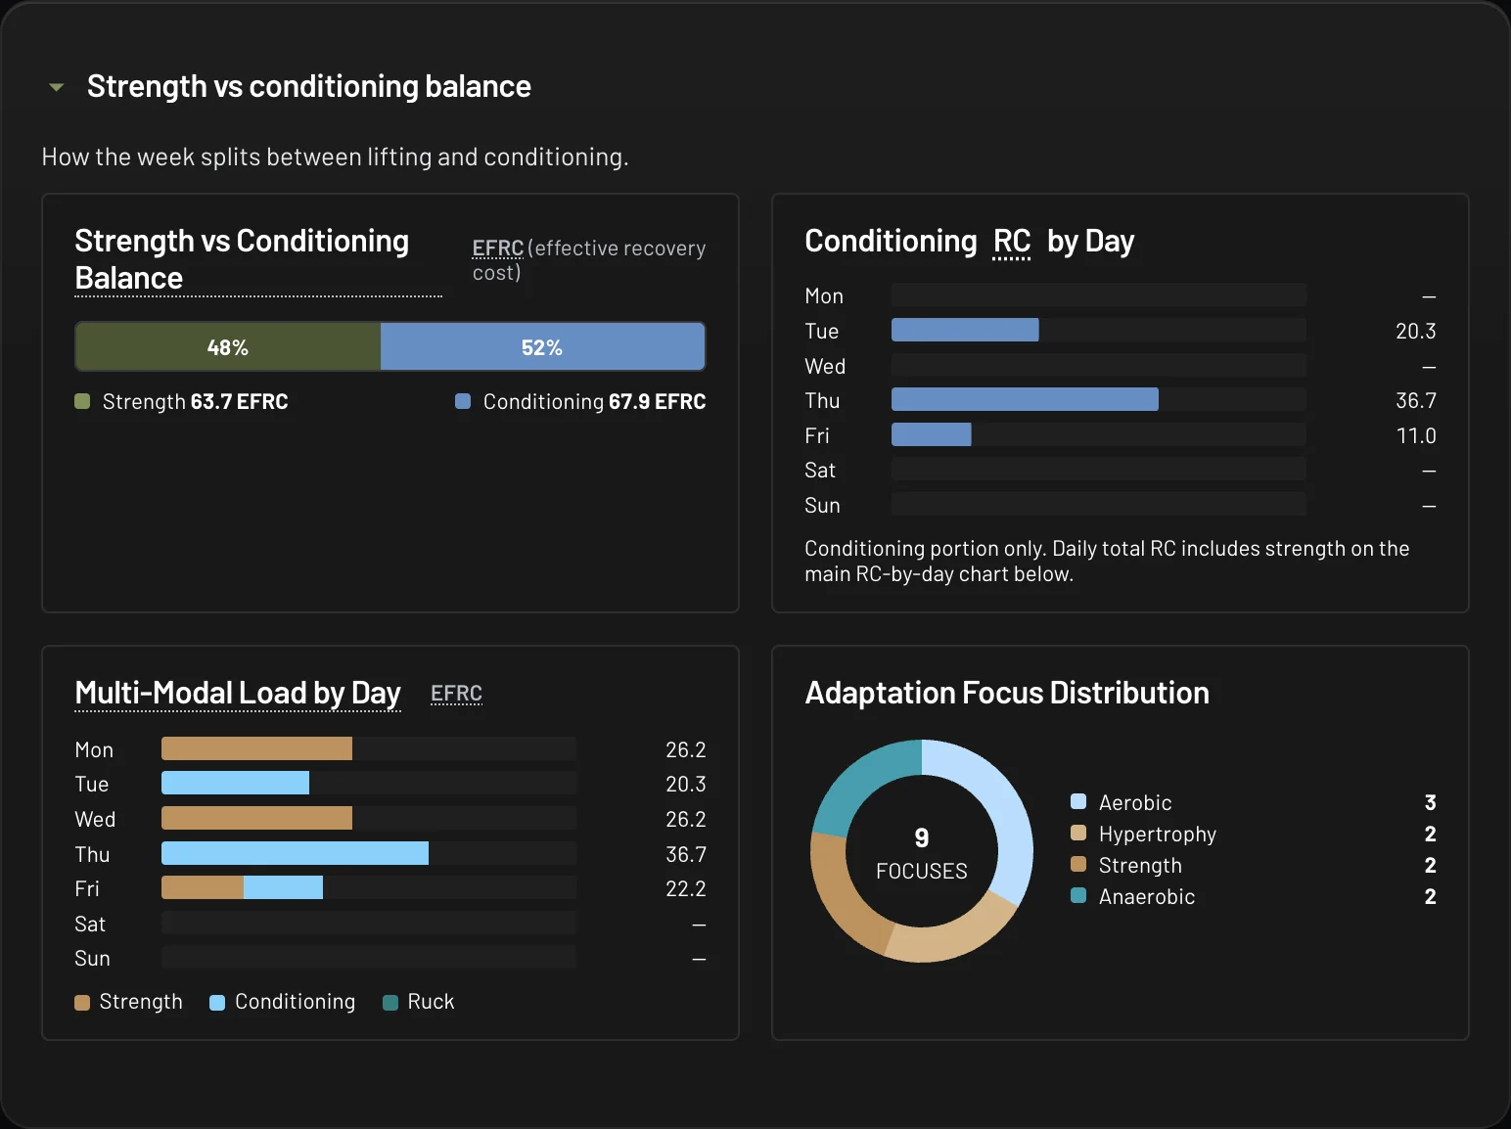
Task: Click the Thu bar in Conditioning RC by Day
Action: pos(1025,400)
